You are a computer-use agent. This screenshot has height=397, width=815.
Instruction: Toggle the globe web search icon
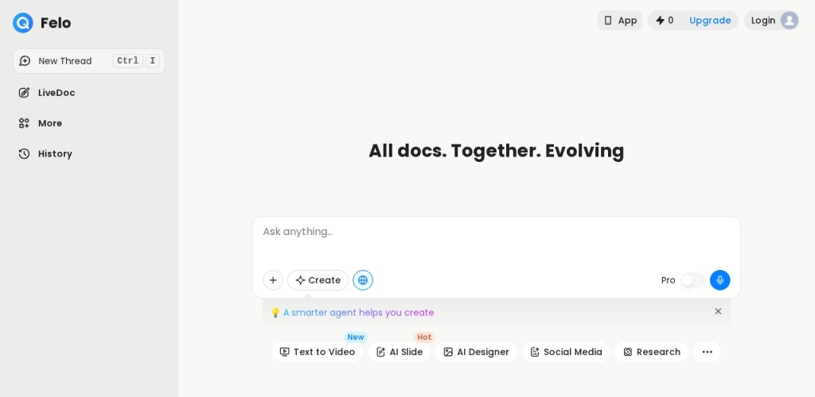[x=363, y=280]
